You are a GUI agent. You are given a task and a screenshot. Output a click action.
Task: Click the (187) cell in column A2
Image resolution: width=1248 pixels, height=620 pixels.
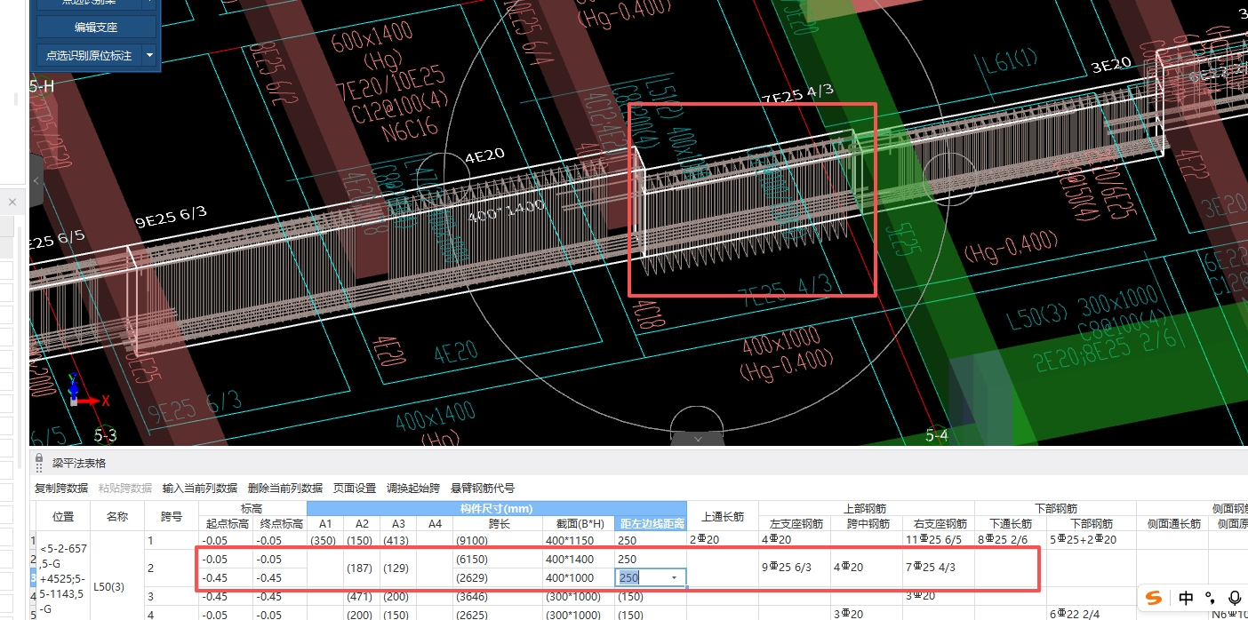(x=362, y=568)
